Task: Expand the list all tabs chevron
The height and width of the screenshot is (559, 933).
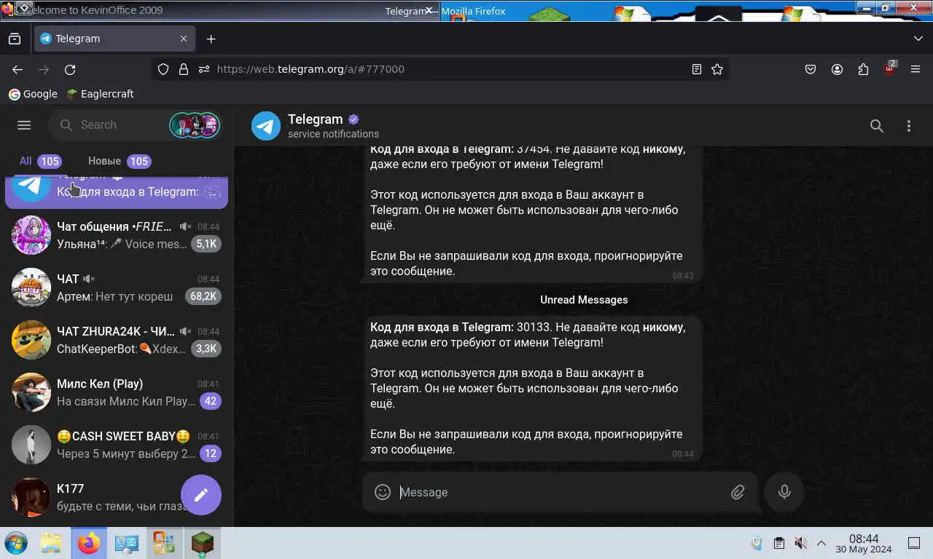Action: point(918,39)
